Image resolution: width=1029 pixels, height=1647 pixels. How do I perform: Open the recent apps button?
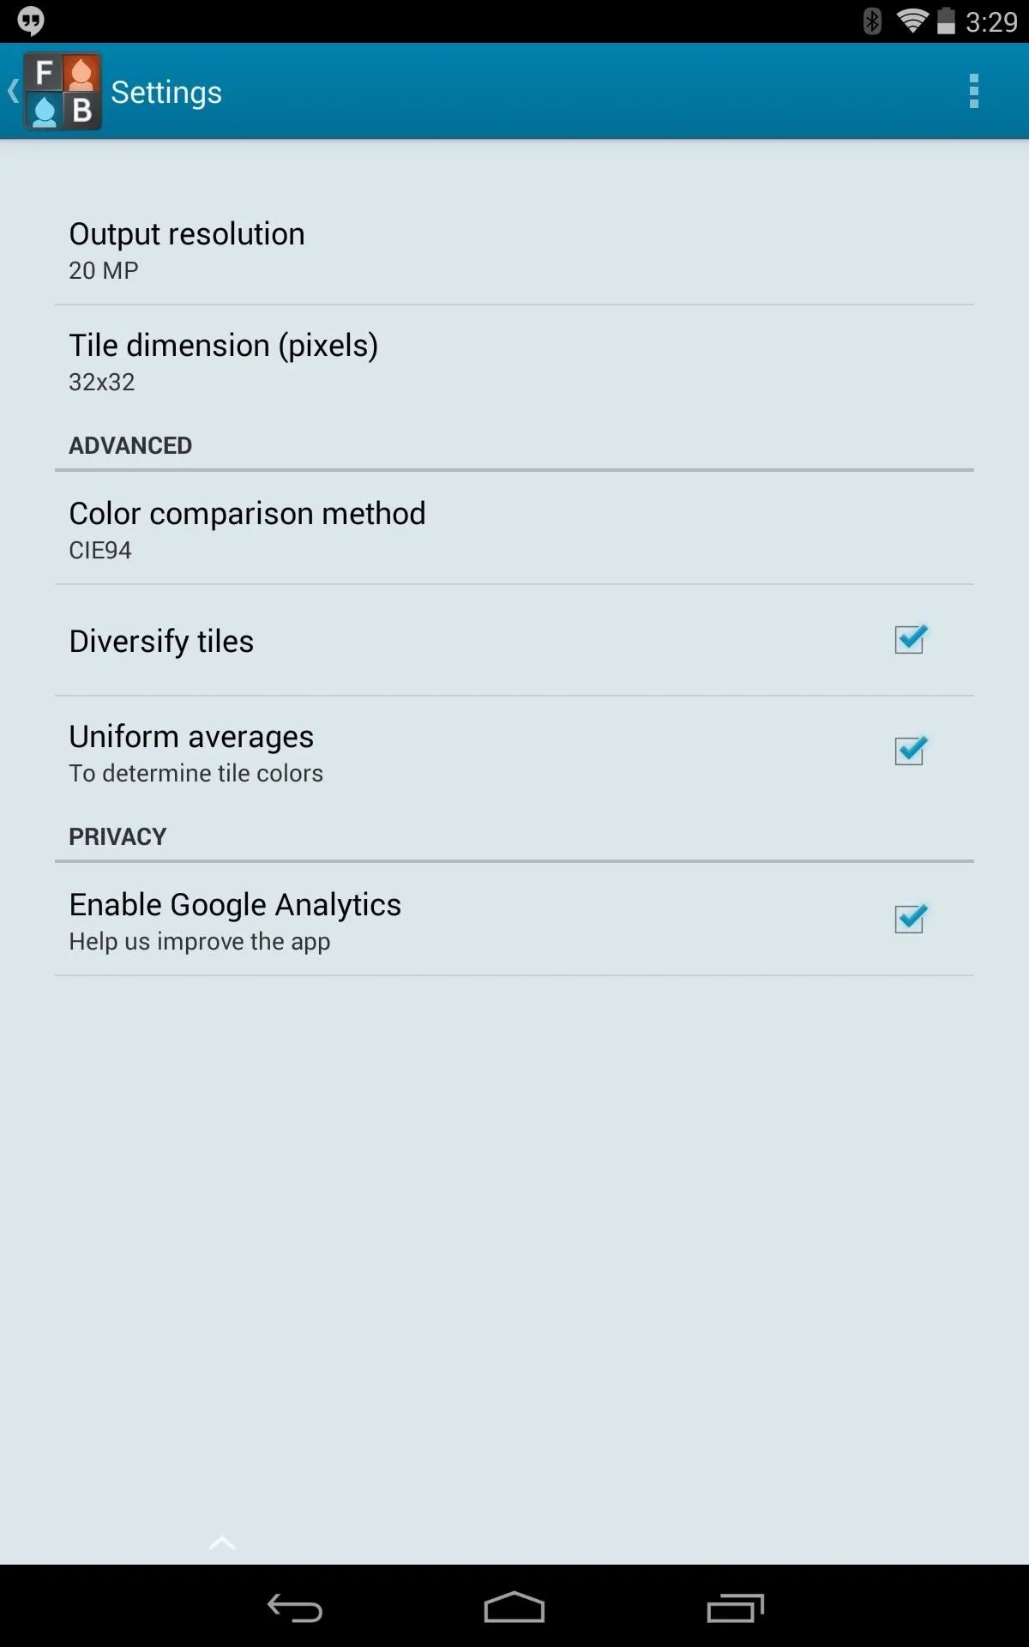pos(735,1608)
